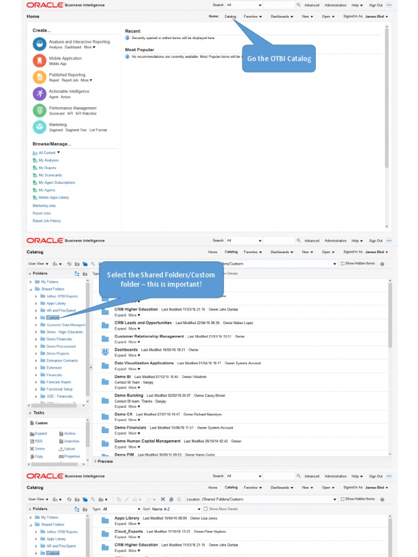The image size is (418, 557).
Task: Click the RSS task link
Action: pyautogui.click(x=39, y=441)
